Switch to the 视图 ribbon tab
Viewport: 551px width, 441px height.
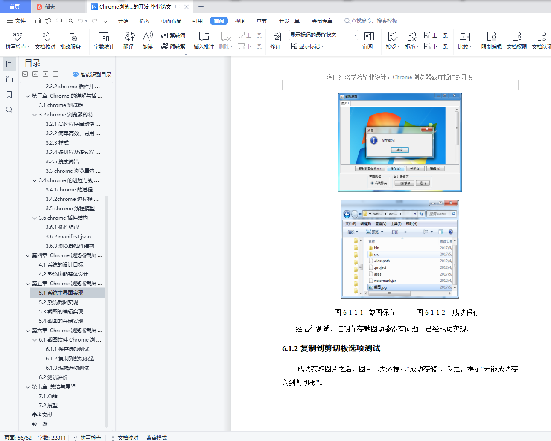[240, 21]
